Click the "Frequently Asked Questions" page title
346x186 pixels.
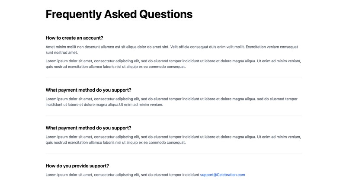point(119,14)
